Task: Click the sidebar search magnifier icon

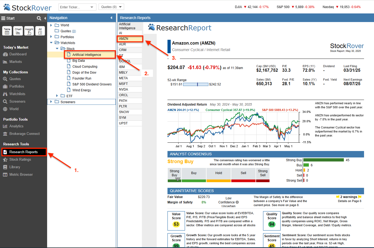Action: [x=39, y=18]
